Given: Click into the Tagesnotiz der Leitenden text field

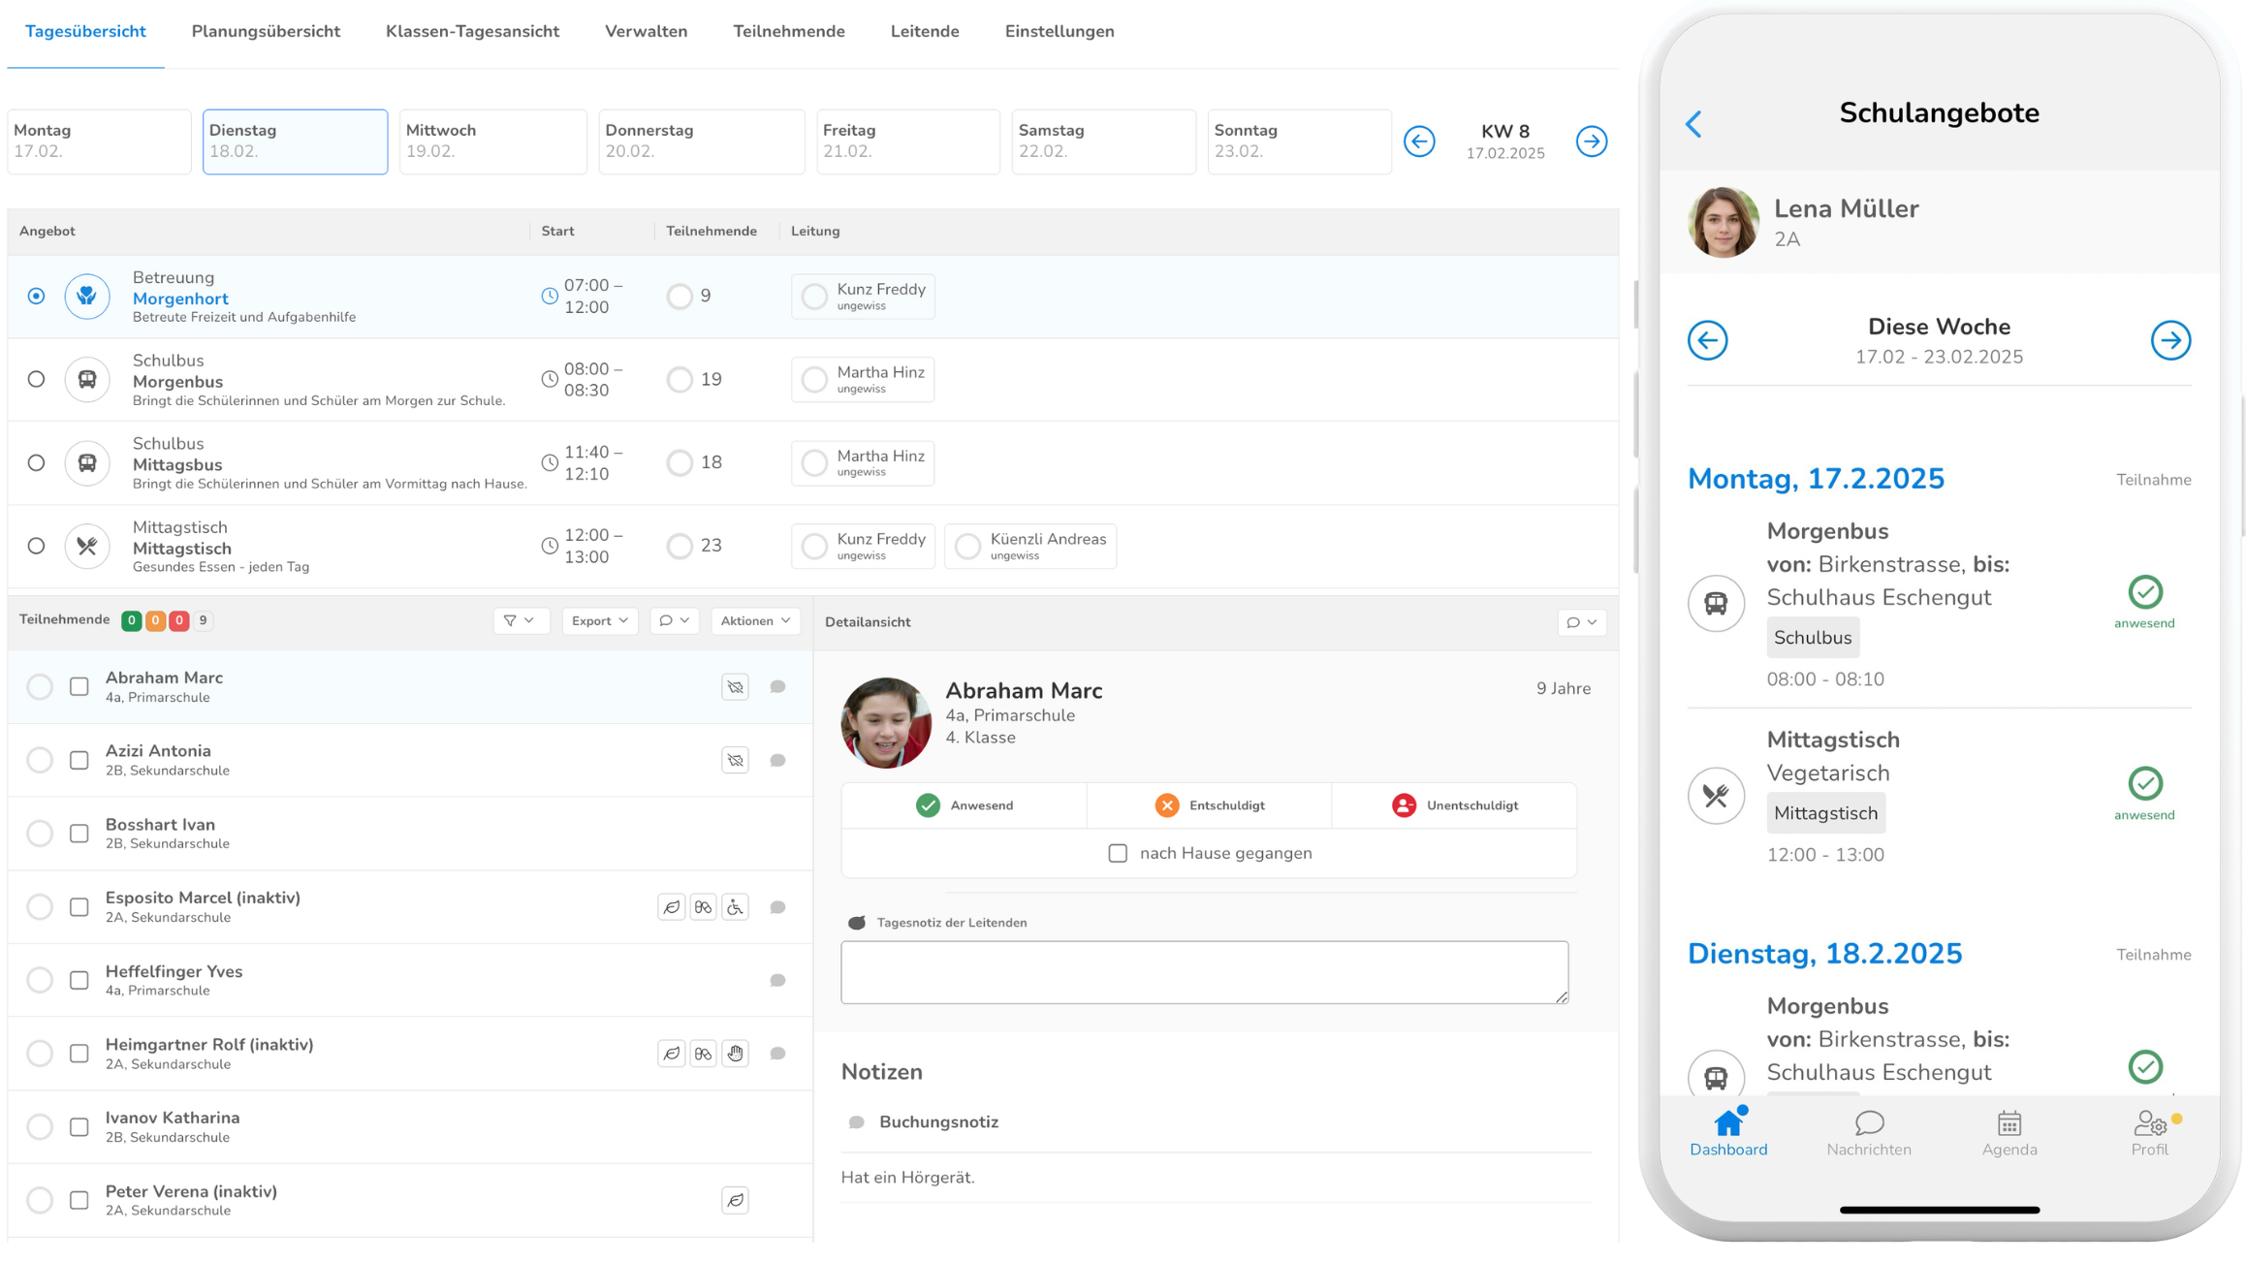Looking at the screenshot, I should pos(1203,971).
